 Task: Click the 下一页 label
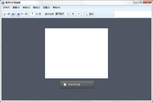pyautogui.click(x=24, y=14)
